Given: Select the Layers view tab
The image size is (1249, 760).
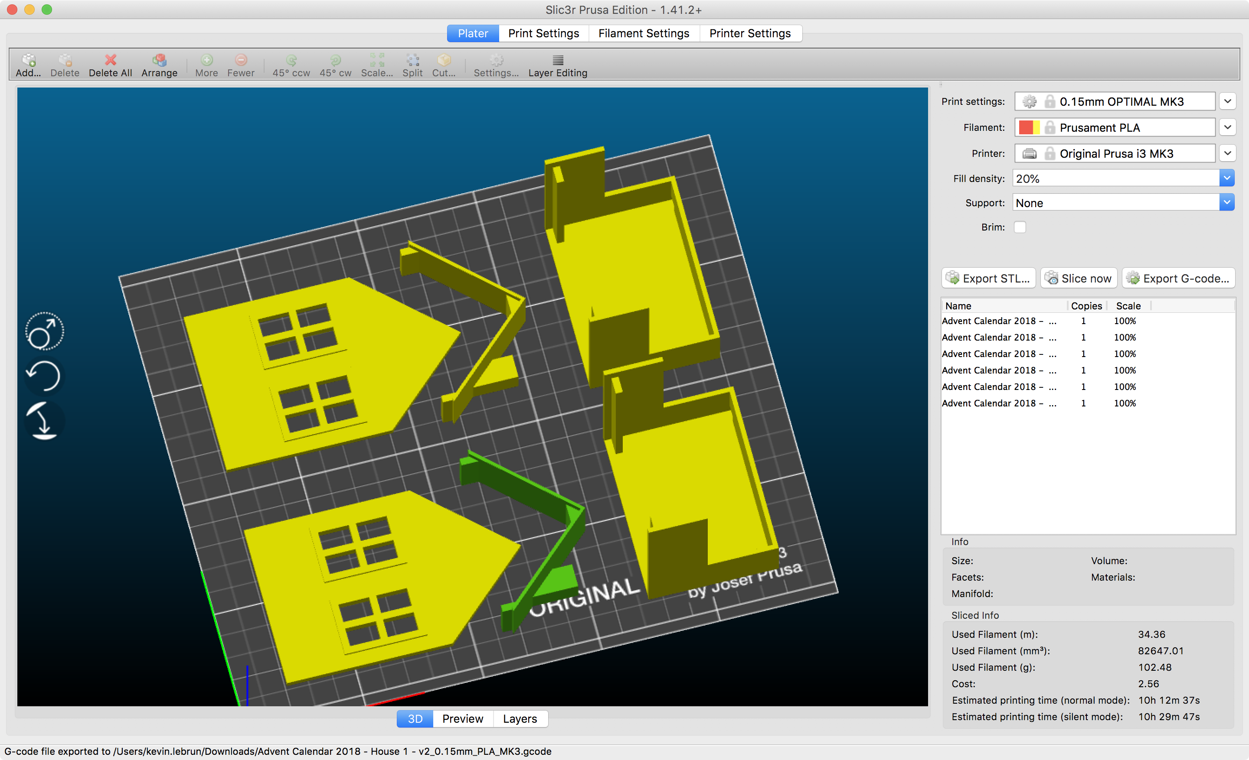Looking at the screenshot, I should 520,718.
